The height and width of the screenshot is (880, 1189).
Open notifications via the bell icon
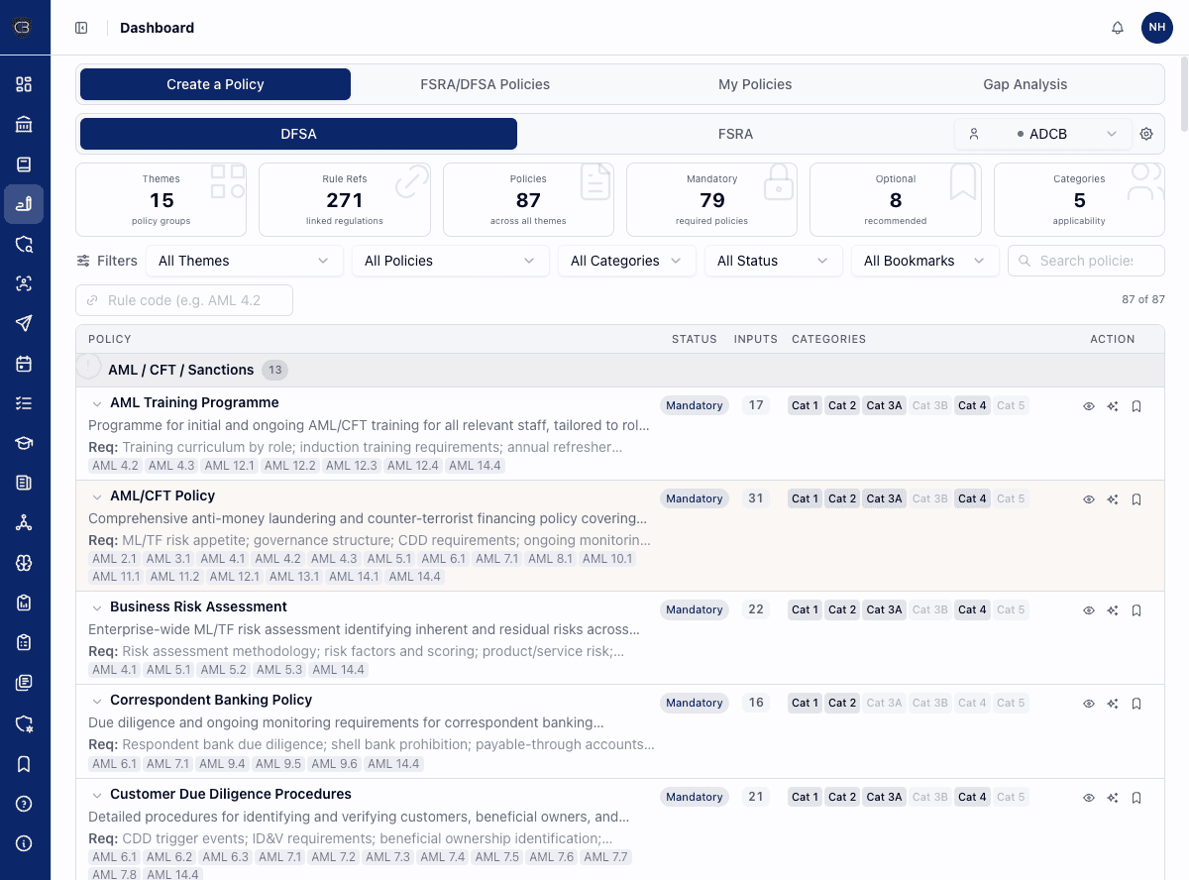pos(1118,28)
